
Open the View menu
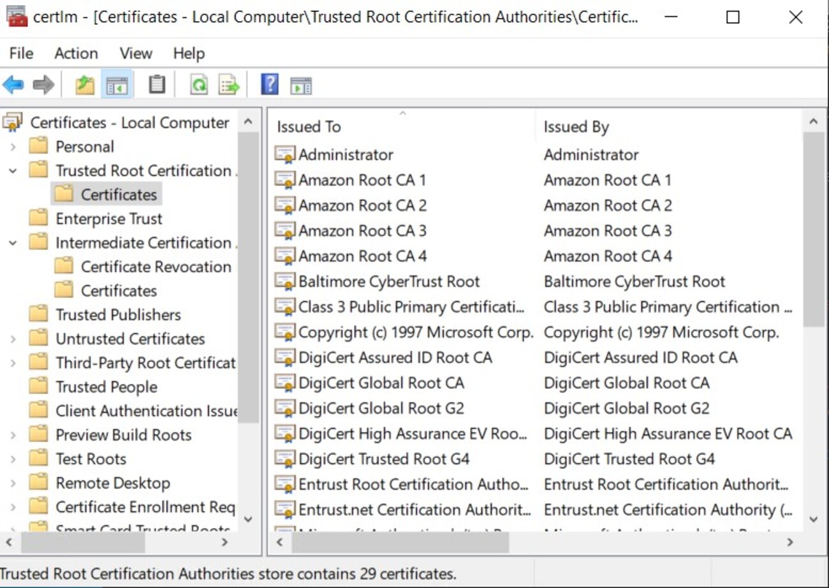click(x=136, y=54)
